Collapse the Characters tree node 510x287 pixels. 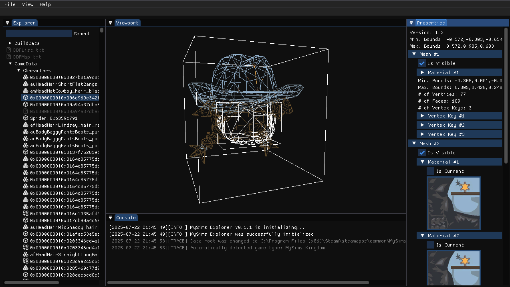(18, 70)
